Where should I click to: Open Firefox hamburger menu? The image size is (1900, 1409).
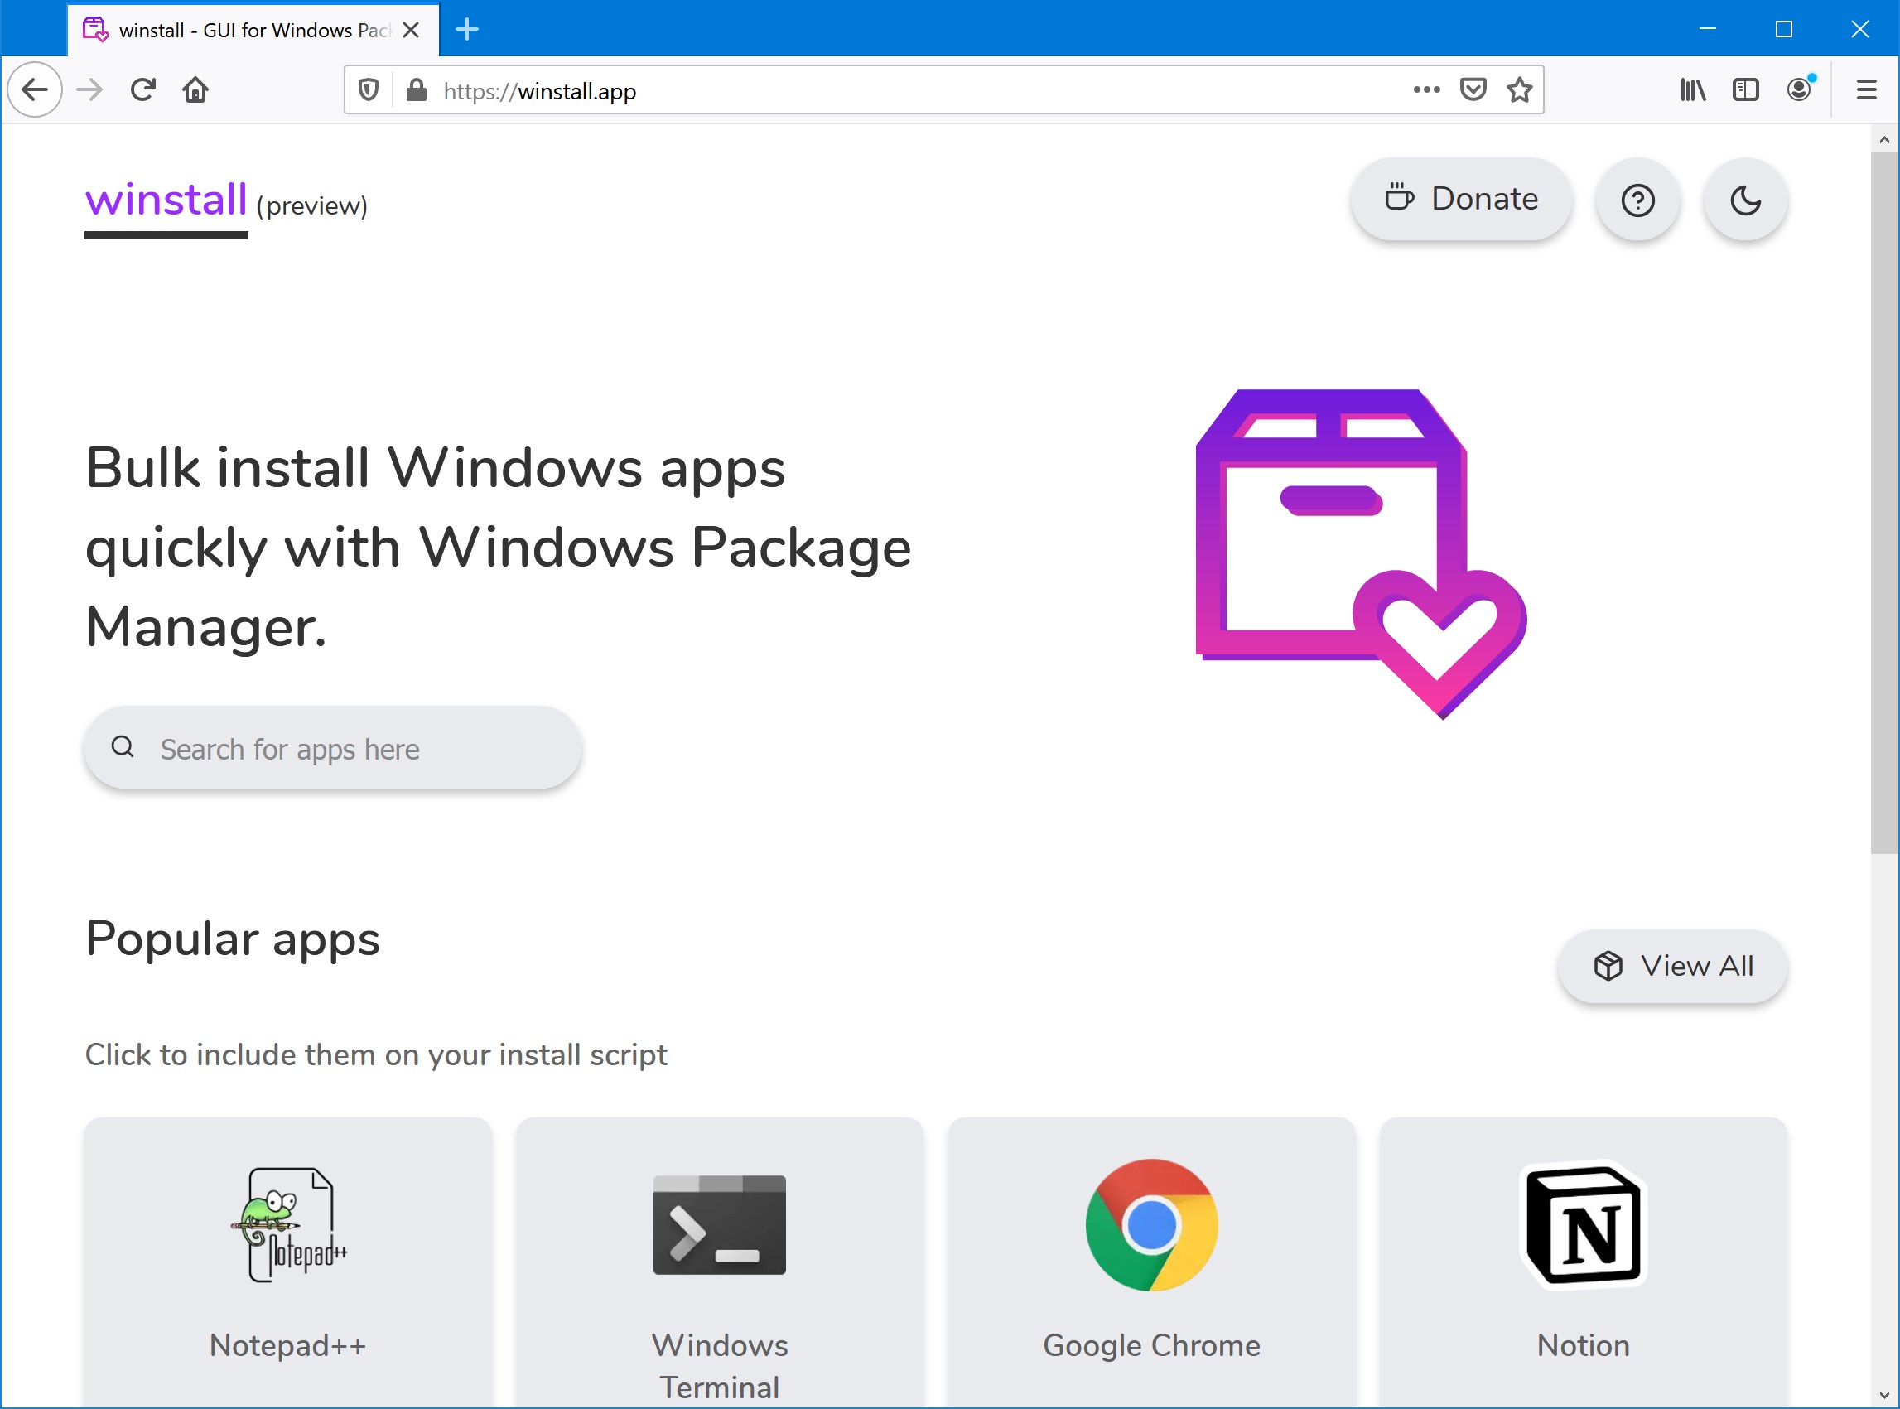point(1867,89)
